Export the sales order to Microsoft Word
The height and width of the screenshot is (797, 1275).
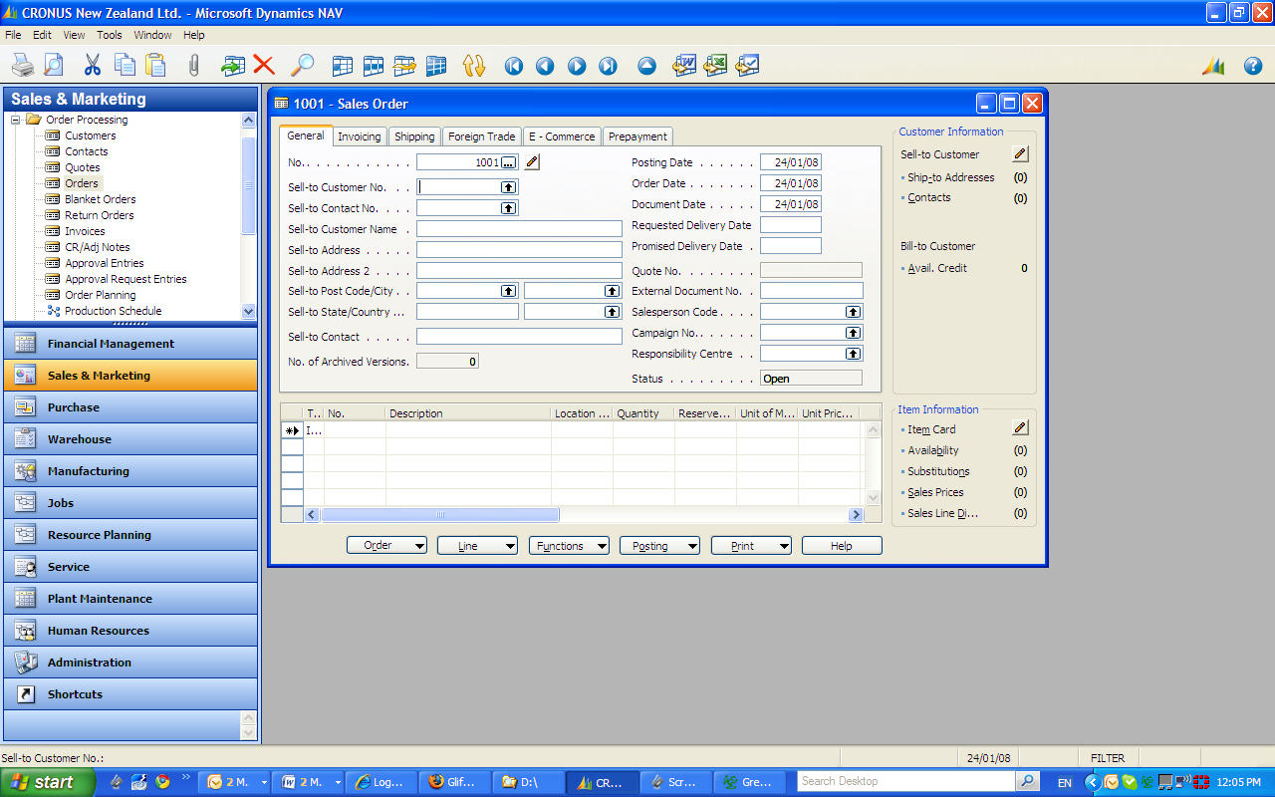(x=685, y=66)
